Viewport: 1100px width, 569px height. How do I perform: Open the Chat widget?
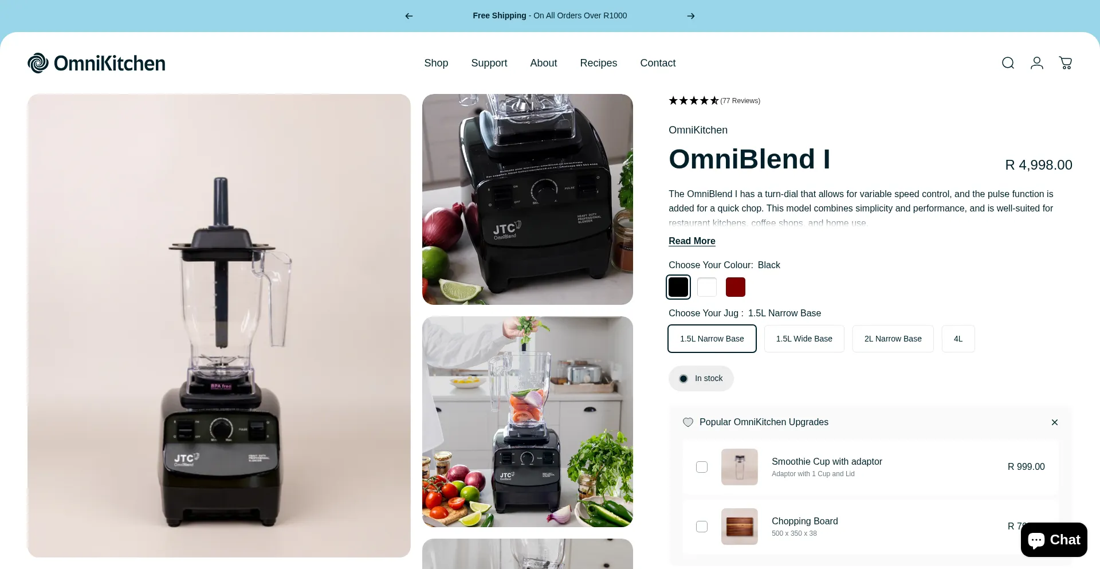pos(1054,540)
